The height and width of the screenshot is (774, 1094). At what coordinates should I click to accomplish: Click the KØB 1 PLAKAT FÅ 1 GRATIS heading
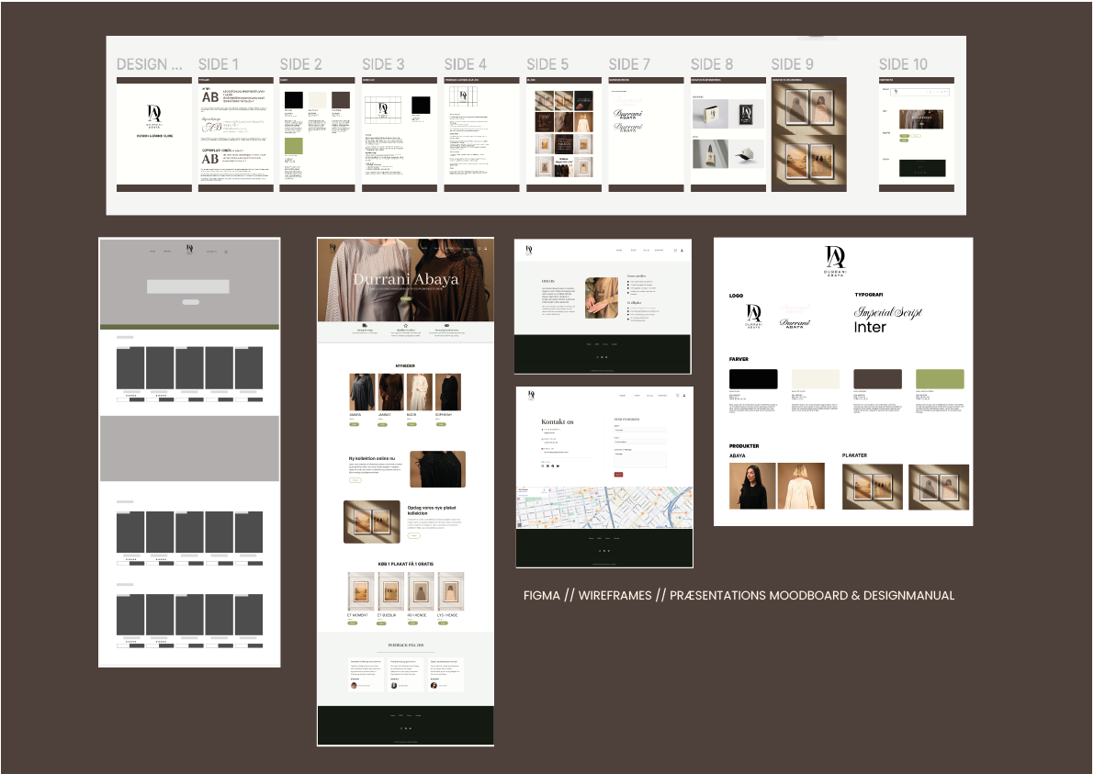click(406, 564)
